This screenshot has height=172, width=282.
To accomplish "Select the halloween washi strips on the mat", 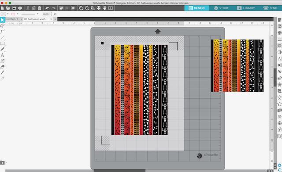I will coord(140,90).
